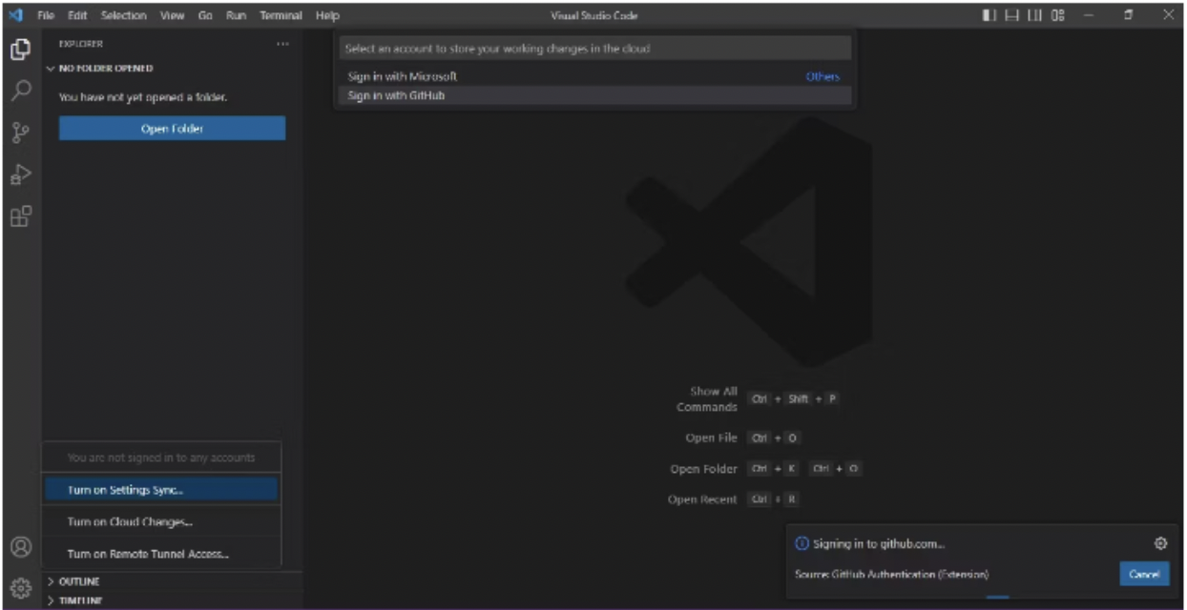Restore down the Visual Studio Code window
The height and width of the screenshot is (610, 1187).
click(x=1128, y=15)
